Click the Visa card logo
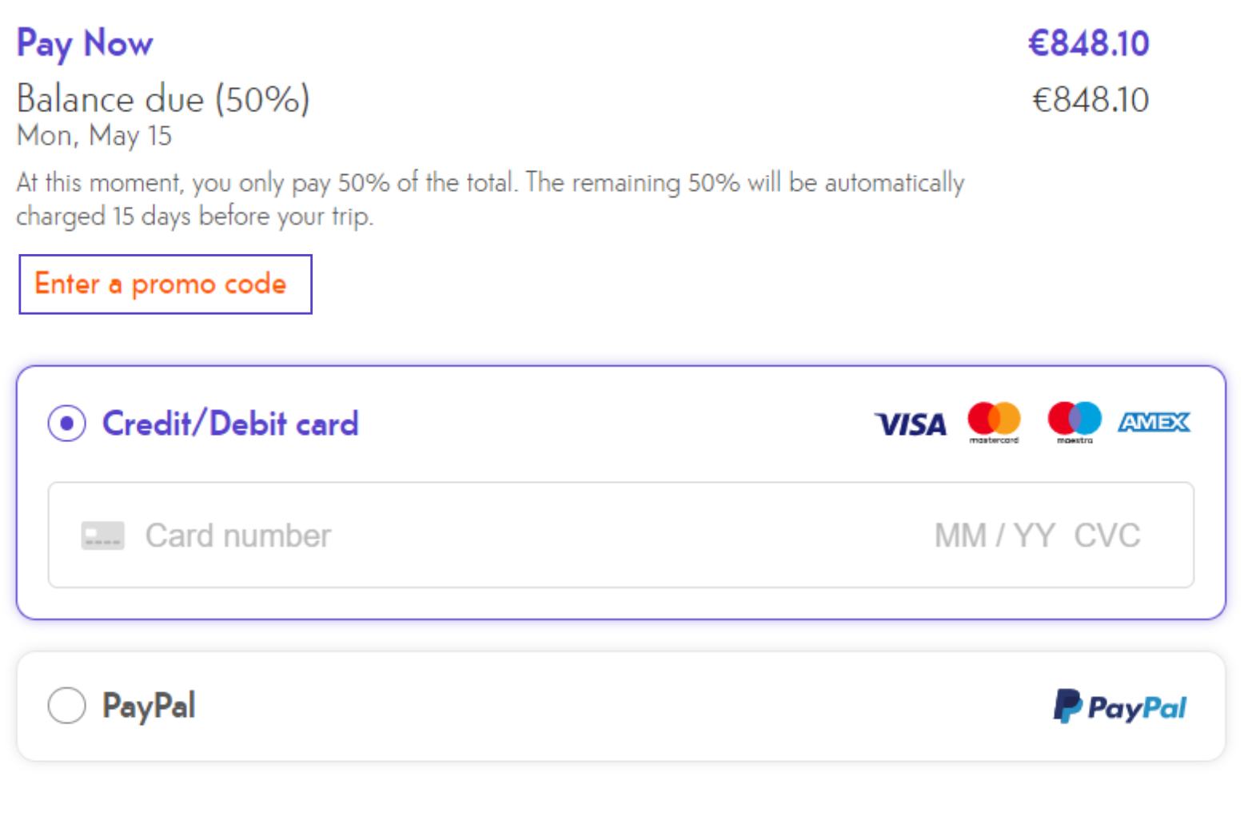 (x=911, y=424)
